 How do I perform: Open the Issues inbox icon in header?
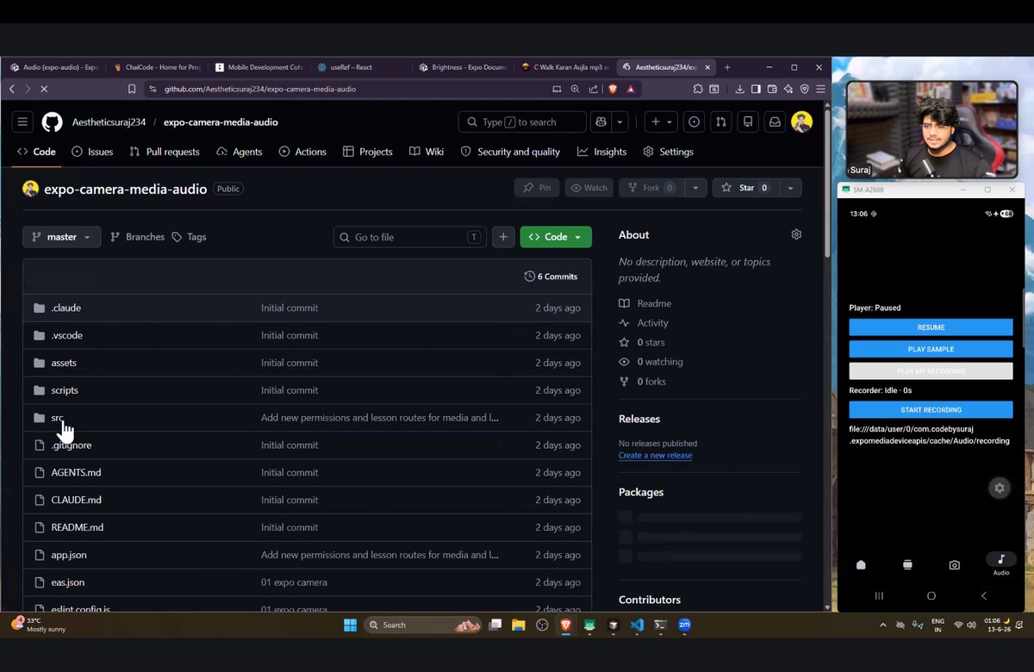(694, 122)
